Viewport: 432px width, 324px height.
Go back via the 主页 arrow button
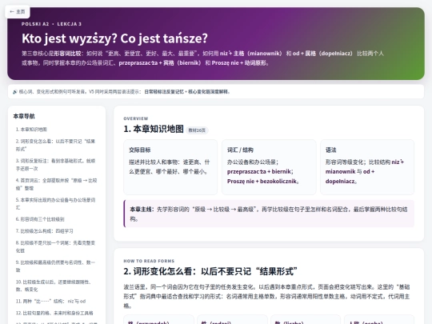(18, 11)
